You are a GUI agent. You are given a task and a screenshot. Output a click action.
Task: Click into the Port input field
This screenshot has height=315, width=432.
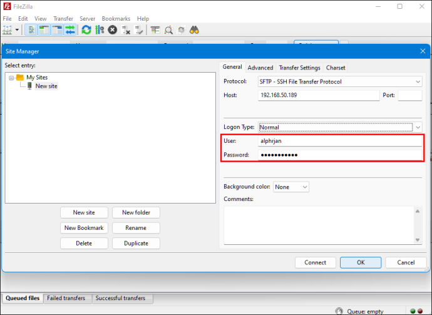pos(409,95)
